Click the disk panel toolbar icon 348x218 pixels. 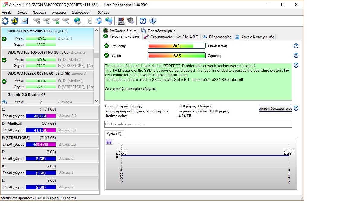click(24, 21)
